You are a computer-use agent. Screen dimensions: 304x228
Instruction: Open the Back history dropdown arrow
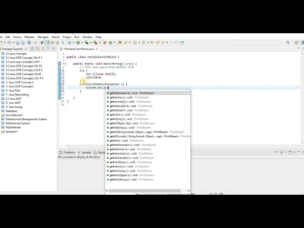[167, 43]
